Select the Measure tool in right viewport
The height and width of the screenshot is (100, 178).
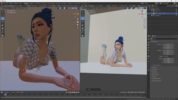[x=83, y=36]
